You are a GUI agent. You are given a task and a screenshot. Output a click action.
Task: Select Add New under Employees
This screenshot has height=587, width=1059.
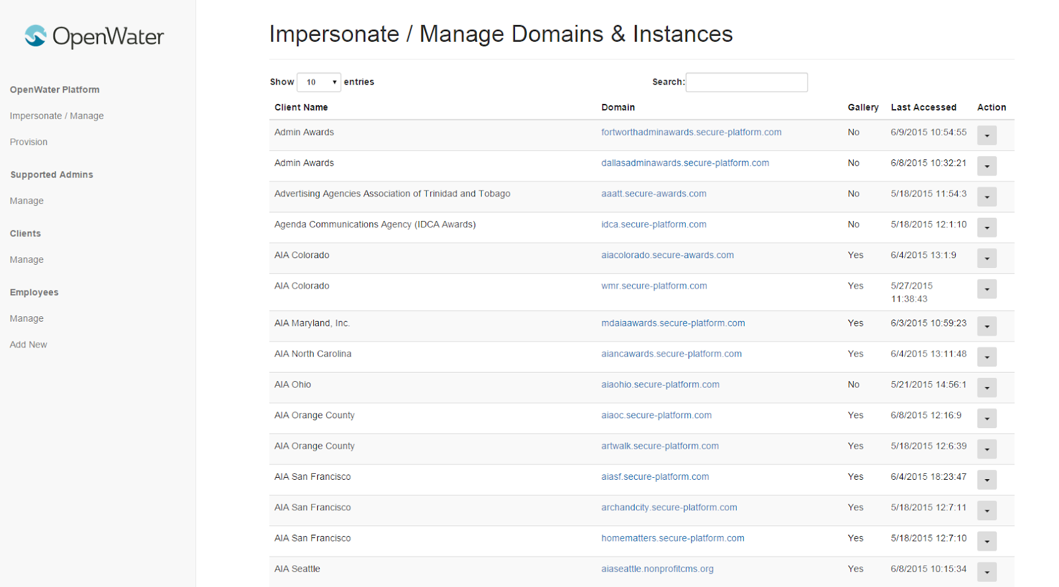pos(28,345)
